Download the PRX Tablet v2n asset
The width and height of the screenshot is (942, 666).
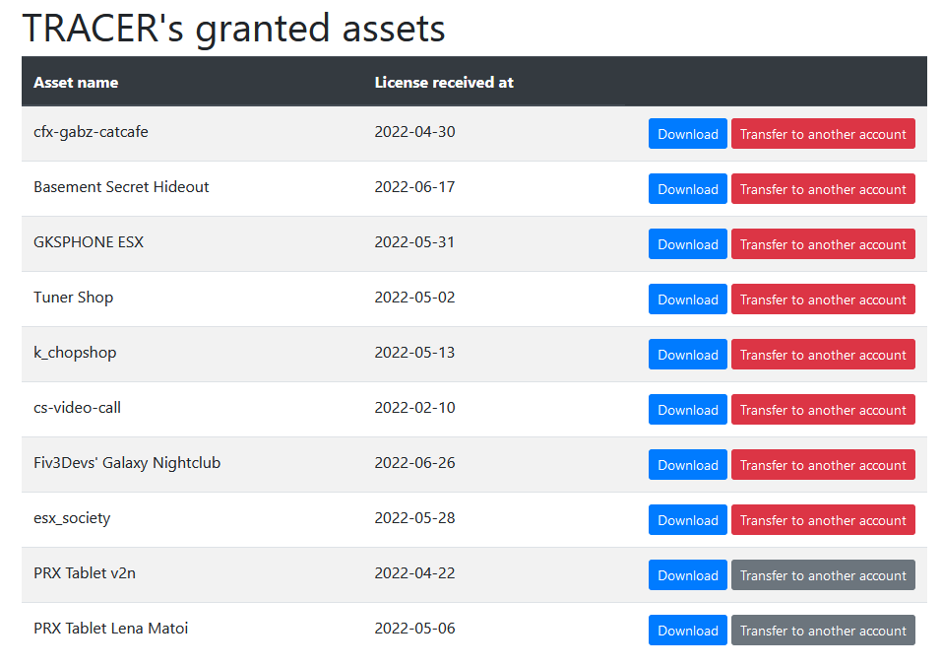pos(688,574)
